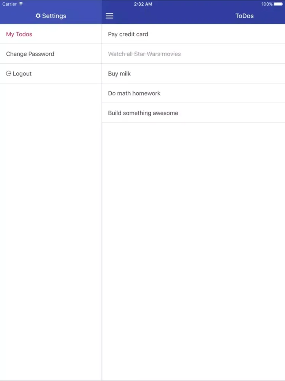Click the Logout arrow icon

click(x=8, y=74)
